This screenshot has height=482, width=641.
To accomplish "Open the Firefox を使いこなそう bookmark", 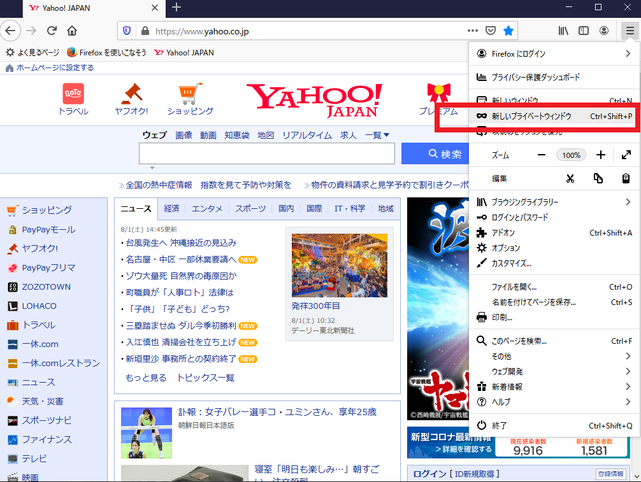I will (106, 52).
